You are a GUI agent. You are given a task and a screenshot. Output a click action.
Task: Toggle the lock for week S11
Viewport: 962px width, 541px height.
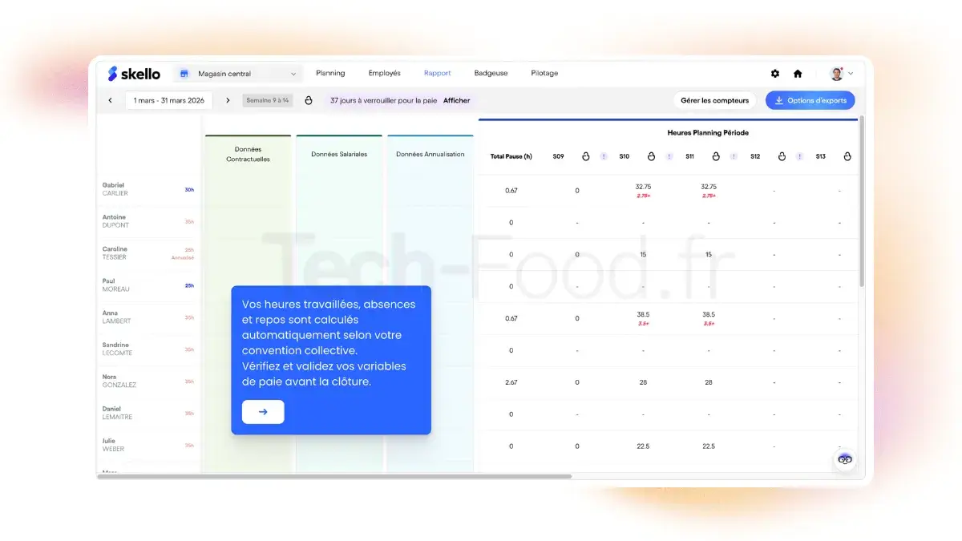717,156
